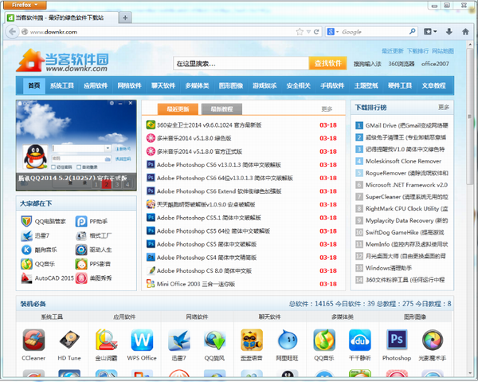The width and height of the screenshot is (478, 382).
Task: Open the URL bar history dropdown arrow
Action: point(308,32)
